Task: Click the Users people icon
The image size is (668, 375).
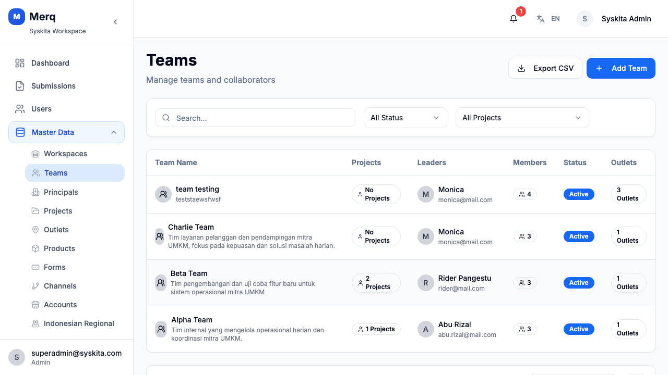Action: [x=20, y=109]
